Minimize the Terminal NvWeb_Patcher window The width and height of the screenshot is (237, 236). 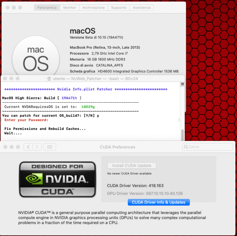point(11,79)
